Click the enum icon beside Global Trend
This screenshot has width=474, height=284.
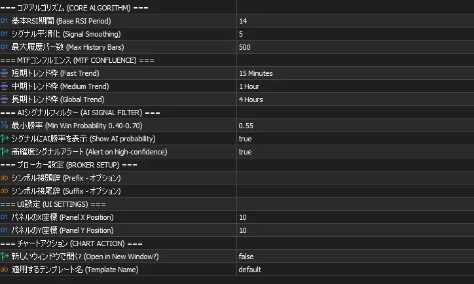5,99
